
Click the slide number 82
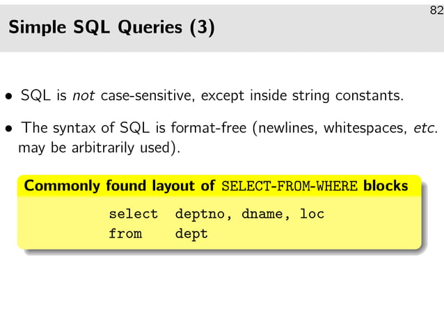435,10
